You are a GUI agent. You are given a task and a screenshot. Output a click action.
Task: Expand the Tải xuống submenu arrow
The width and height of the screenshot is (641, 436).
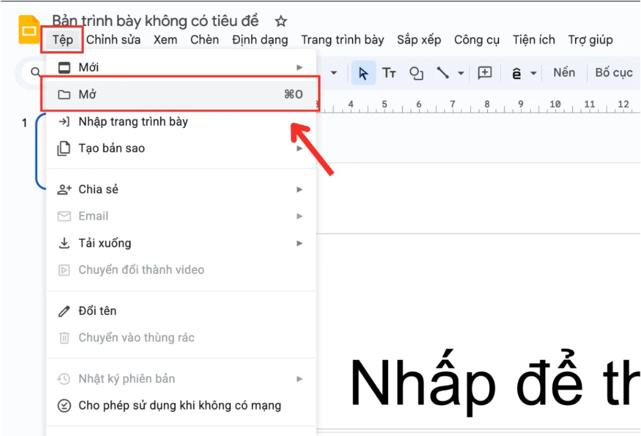(300, 243)
